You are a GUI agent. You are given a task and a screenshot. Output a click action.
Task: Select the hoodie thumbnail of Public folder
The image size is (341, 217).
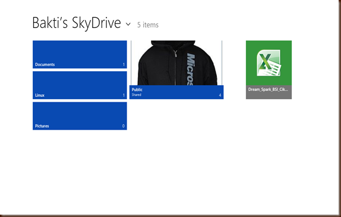(x=176, y=62)
